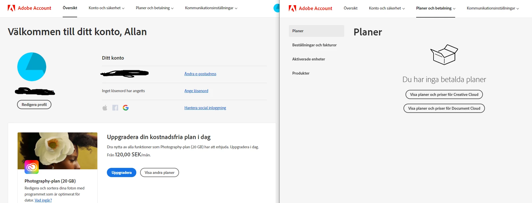Expand Planer och betalning menu, left window
Screen dimensions: 532x203
click(x=155, y=8)
